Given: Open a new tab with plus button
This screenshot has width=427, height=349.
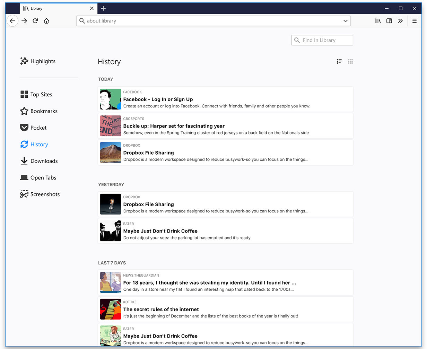Looking at the screenshot, I should [x=103, y=8].
